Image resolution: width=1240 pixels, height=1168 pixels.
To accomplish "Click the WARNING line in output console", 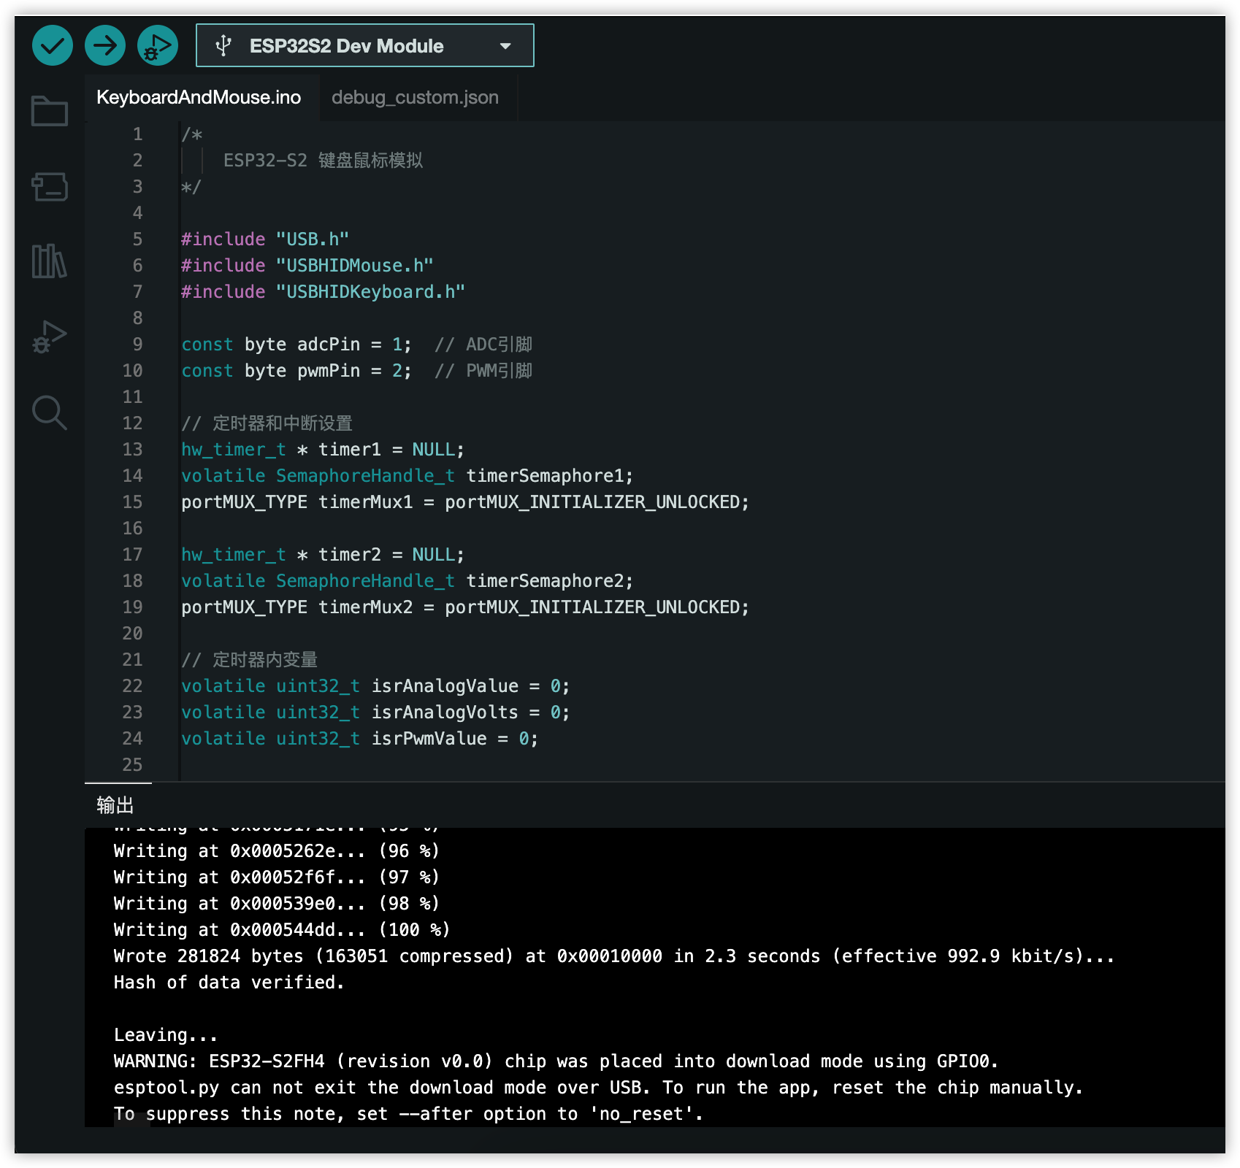I will (x=556, y=1061).
